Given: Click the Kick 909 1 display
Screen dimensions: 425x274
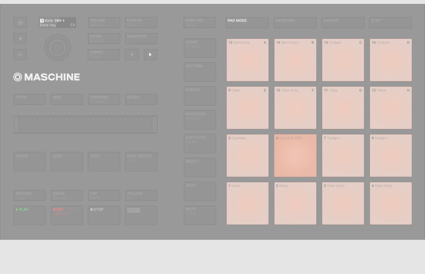Looking at the screenshot, I should coord(57,23).
